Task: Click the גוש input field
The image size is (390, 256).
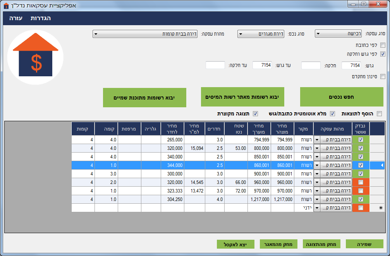Action: pyautogui.click(x=351, y=65)
